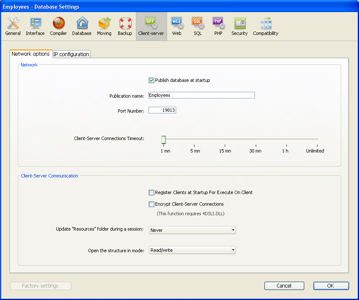Open the SQL settings page
359x300 pixels.
197,27
